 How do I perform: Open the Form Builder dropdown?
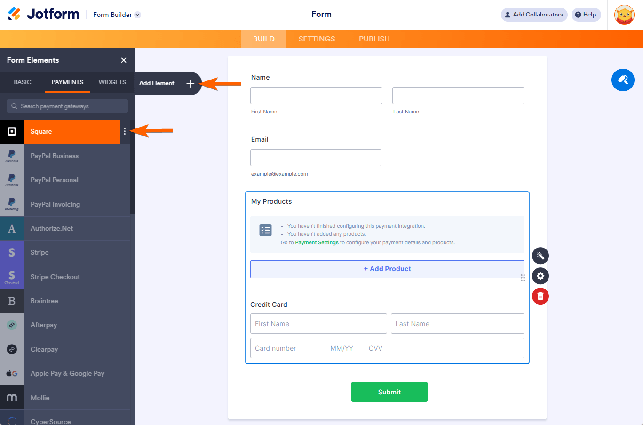coord(117,15)
